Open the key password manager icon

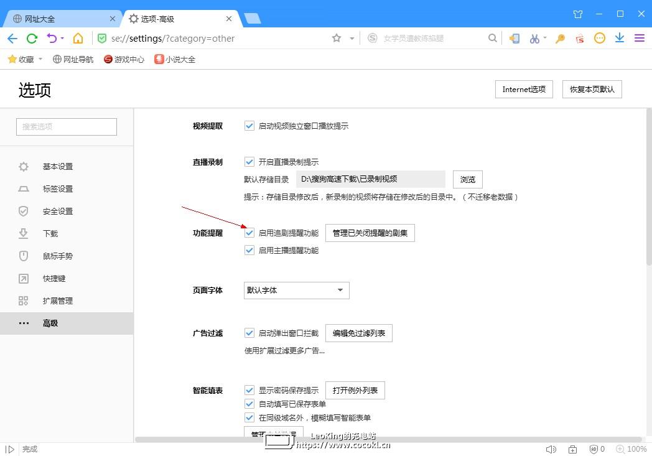pyautogui.click(x=560, y=39)
